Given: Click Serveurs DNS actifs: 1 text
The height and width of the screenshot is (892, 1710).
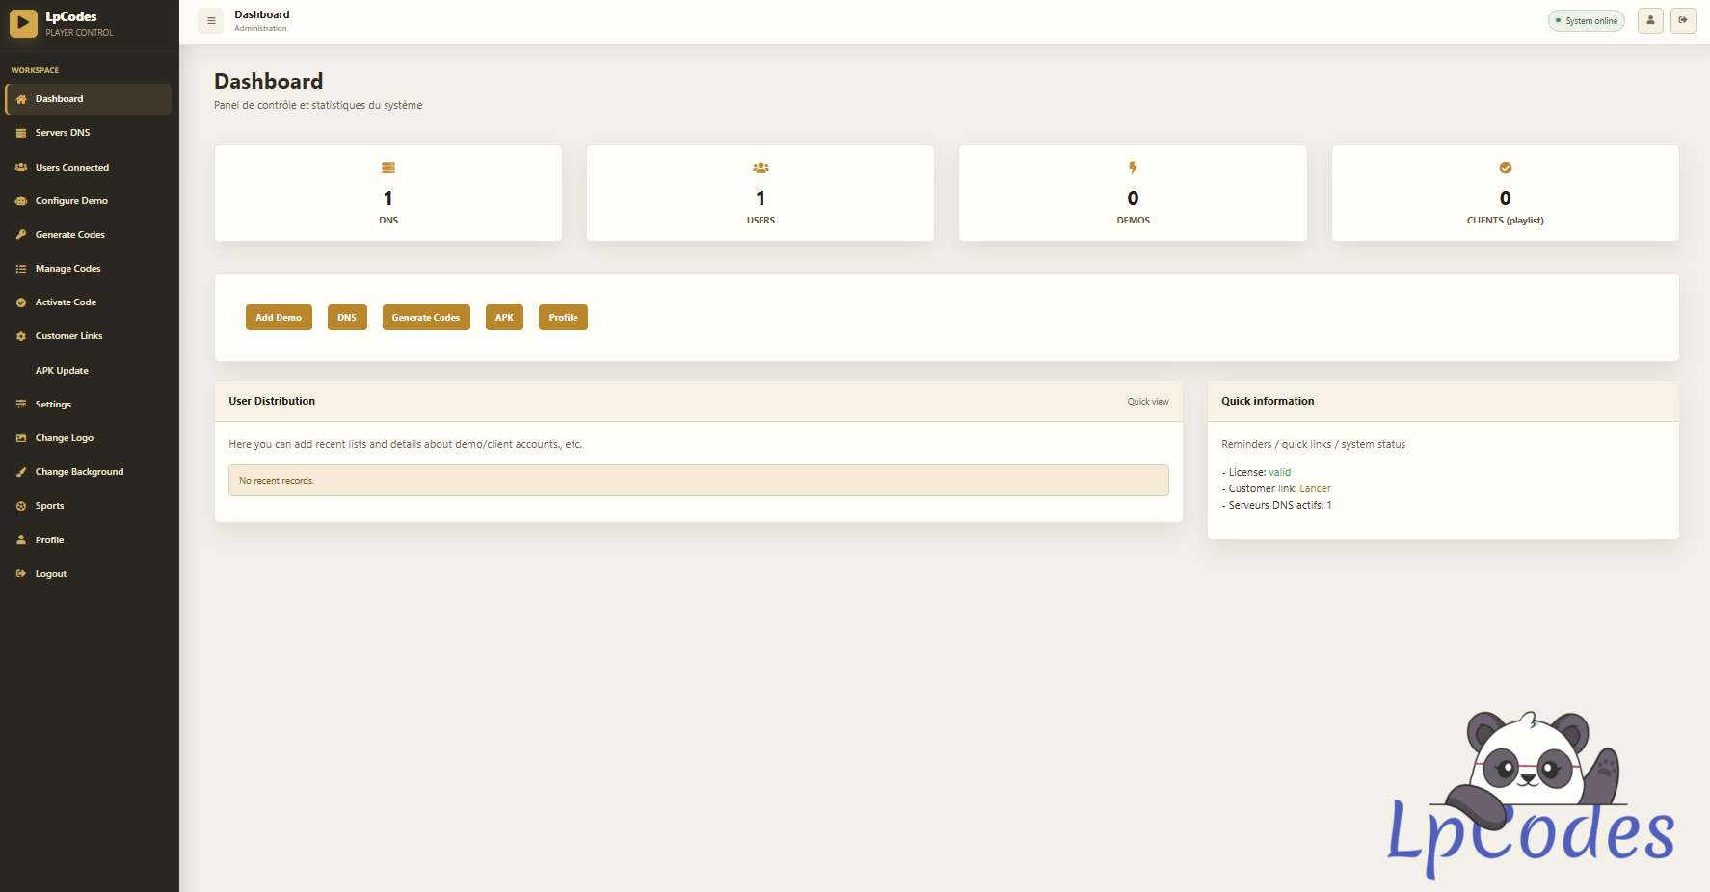Looking at the screenshot, I should coord(1276,506).
